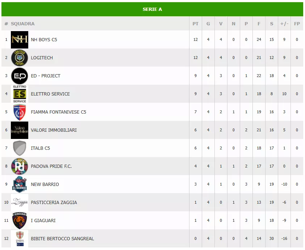The width and height of the screenshot is (305, 250).
Task: Click the gray ITALB C5 shield logo
Action: (20, 148)
